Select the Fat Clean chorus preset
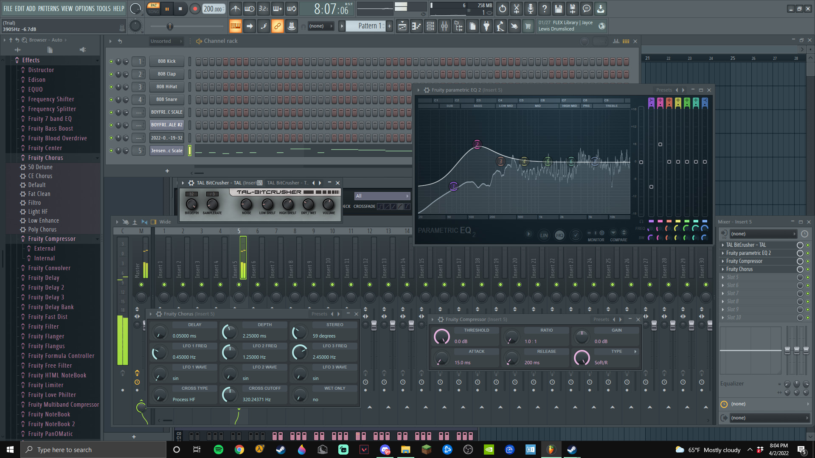This screenshot has height=458, width=815. point(39,194)
